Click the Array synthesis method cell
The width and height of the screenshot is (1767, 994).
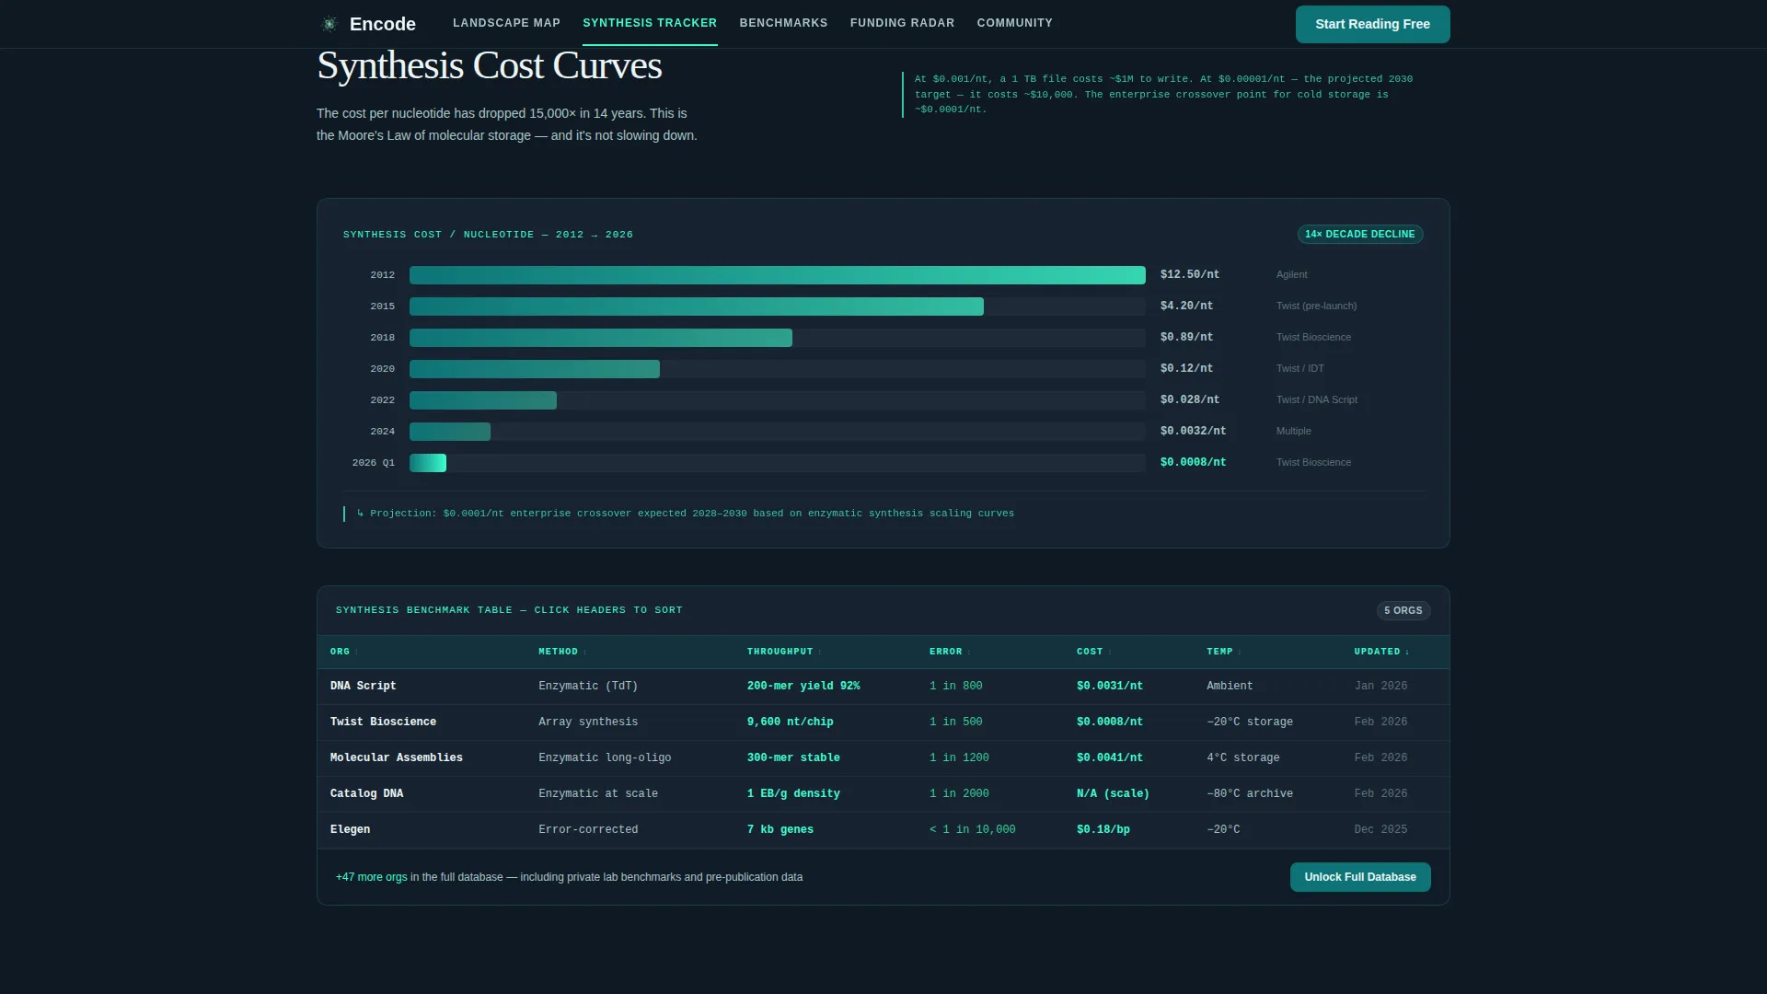588,722
